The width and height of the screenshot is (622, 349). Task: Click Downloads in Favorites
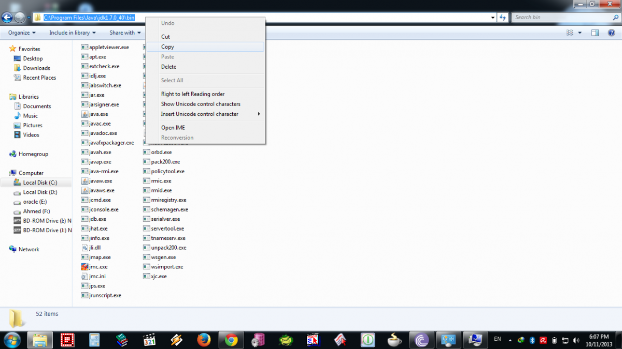(36, 68)
